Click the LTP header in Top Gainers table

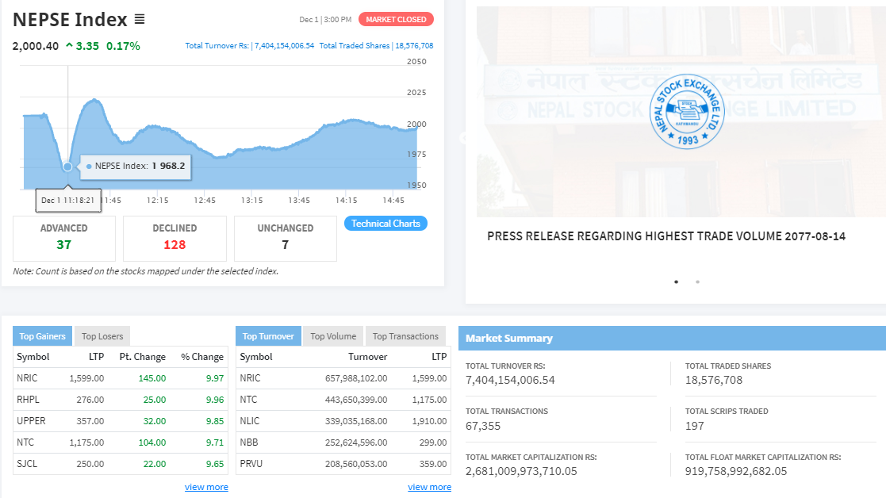tap(97, 357)
